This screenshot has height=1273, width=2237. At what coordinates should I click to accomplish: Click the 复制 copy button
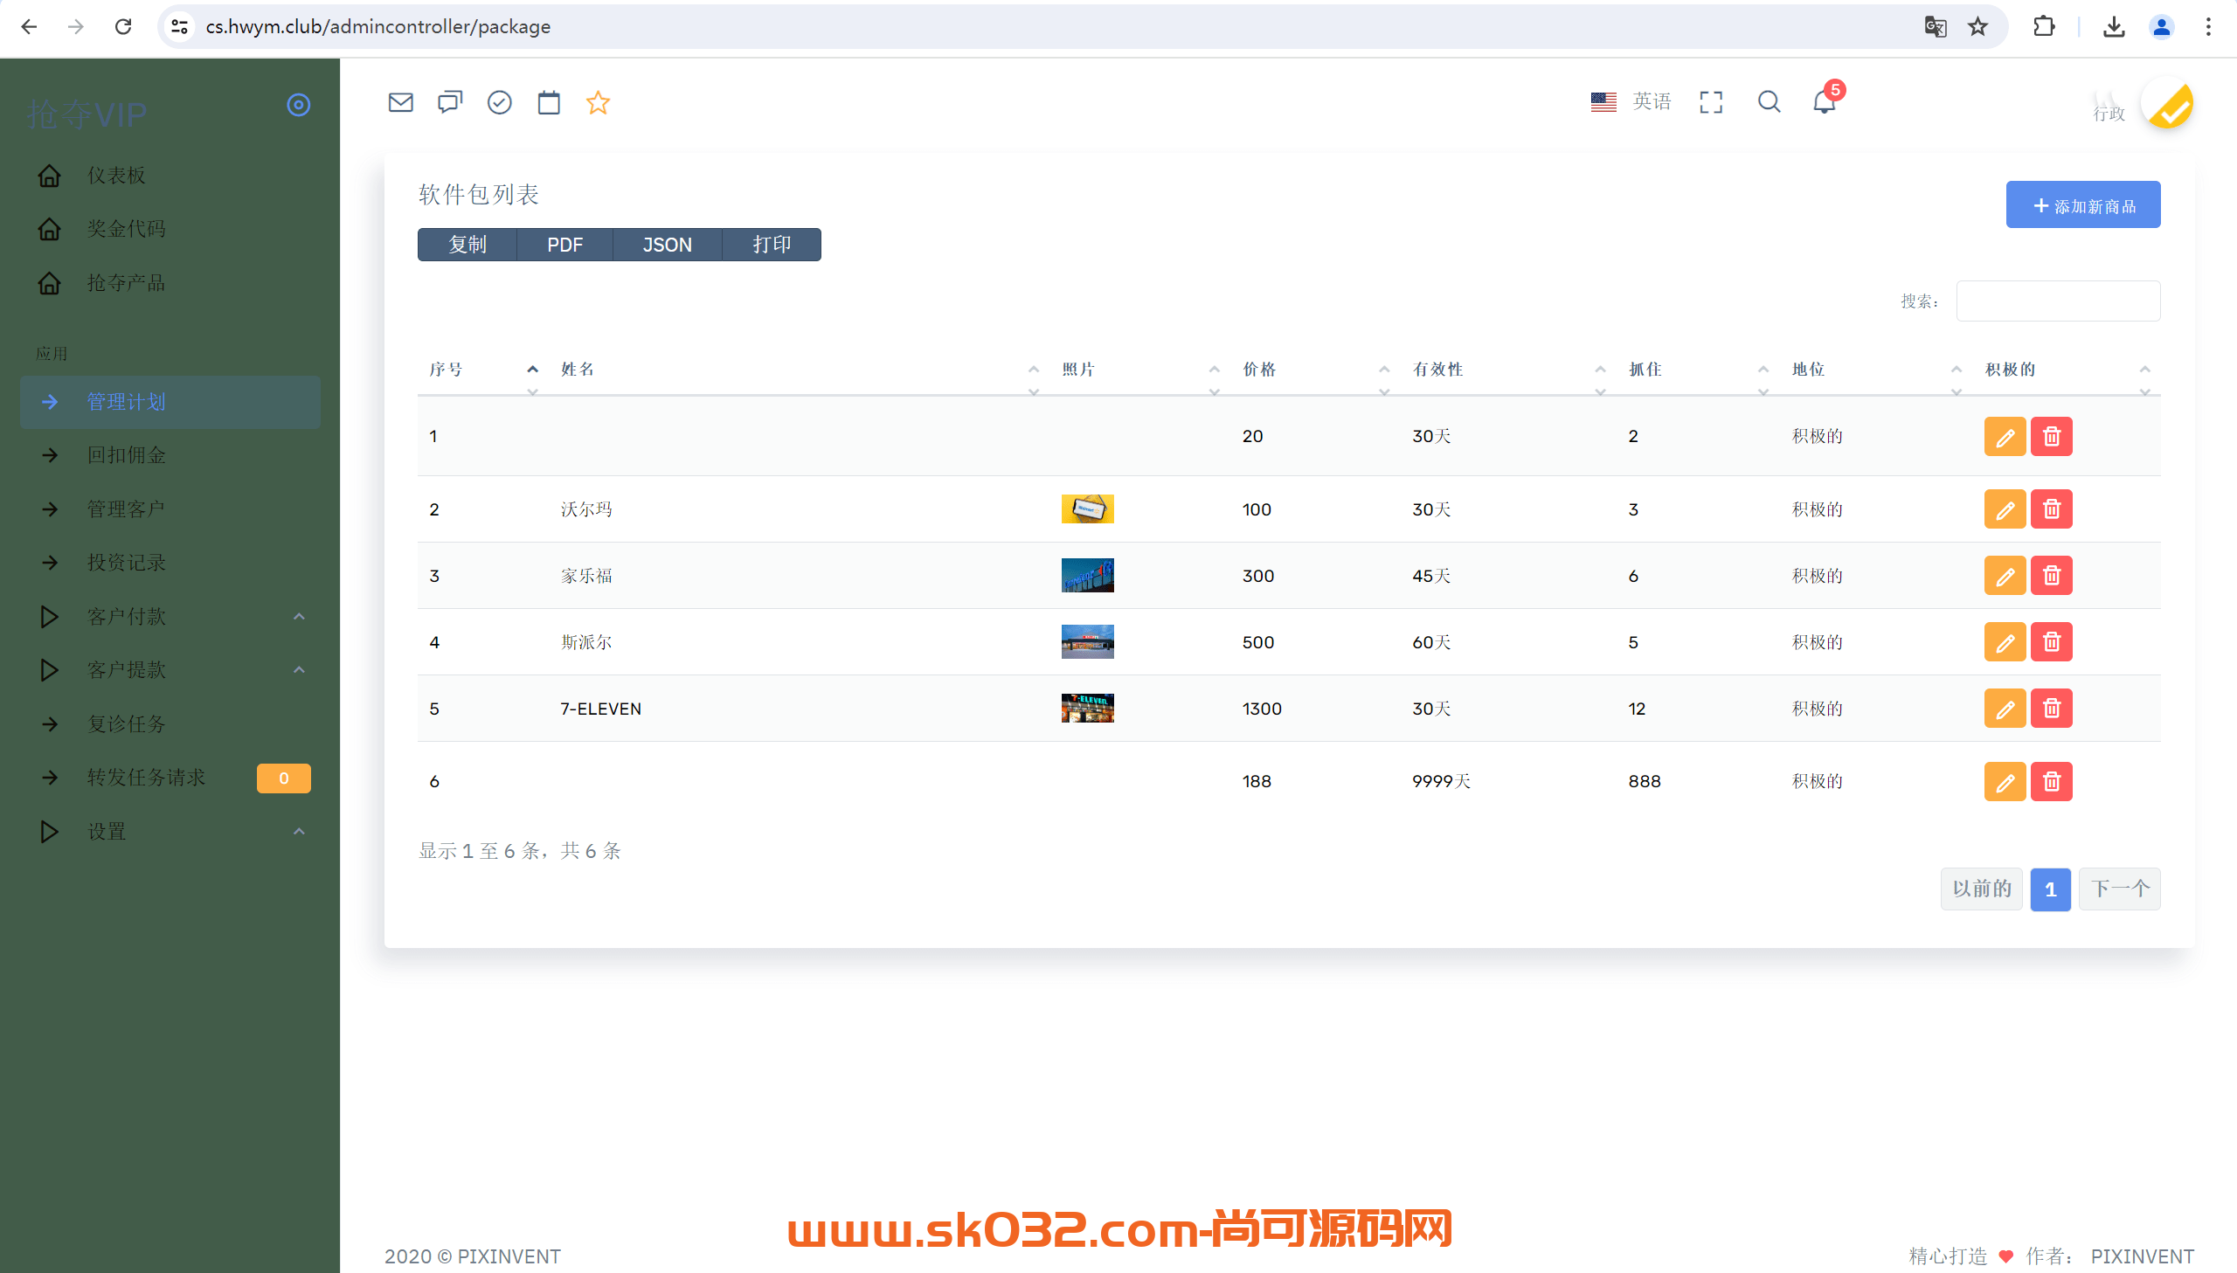tap(467, 245)
